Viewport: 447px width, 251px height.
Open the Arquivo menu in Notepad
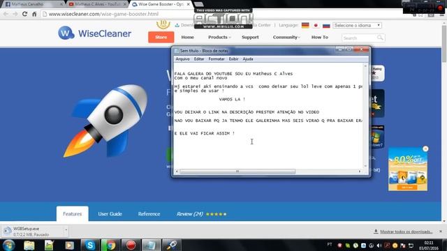(182, 59)
